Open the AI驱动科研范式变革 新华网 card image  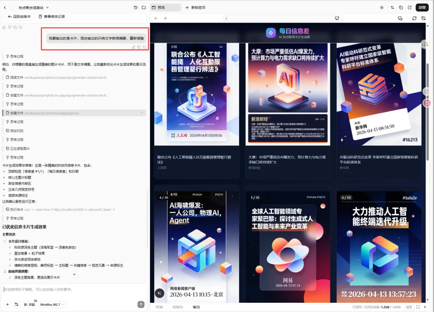click(x=379, y=94)
